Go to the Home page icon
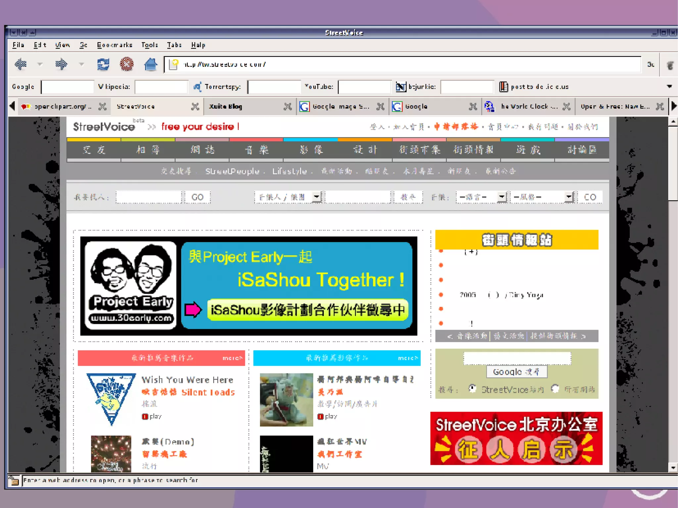 coord(151,64)
